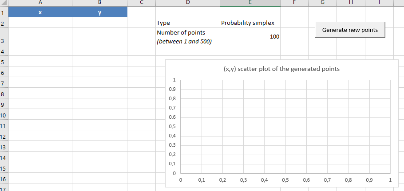
Task: Select row 3 header
Action: [x=4, y=36]
